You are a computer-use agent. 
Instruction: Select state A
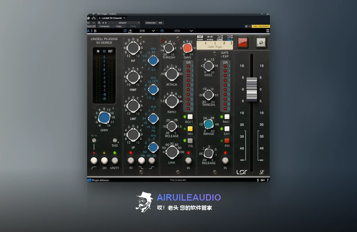[x=88, y=31]
